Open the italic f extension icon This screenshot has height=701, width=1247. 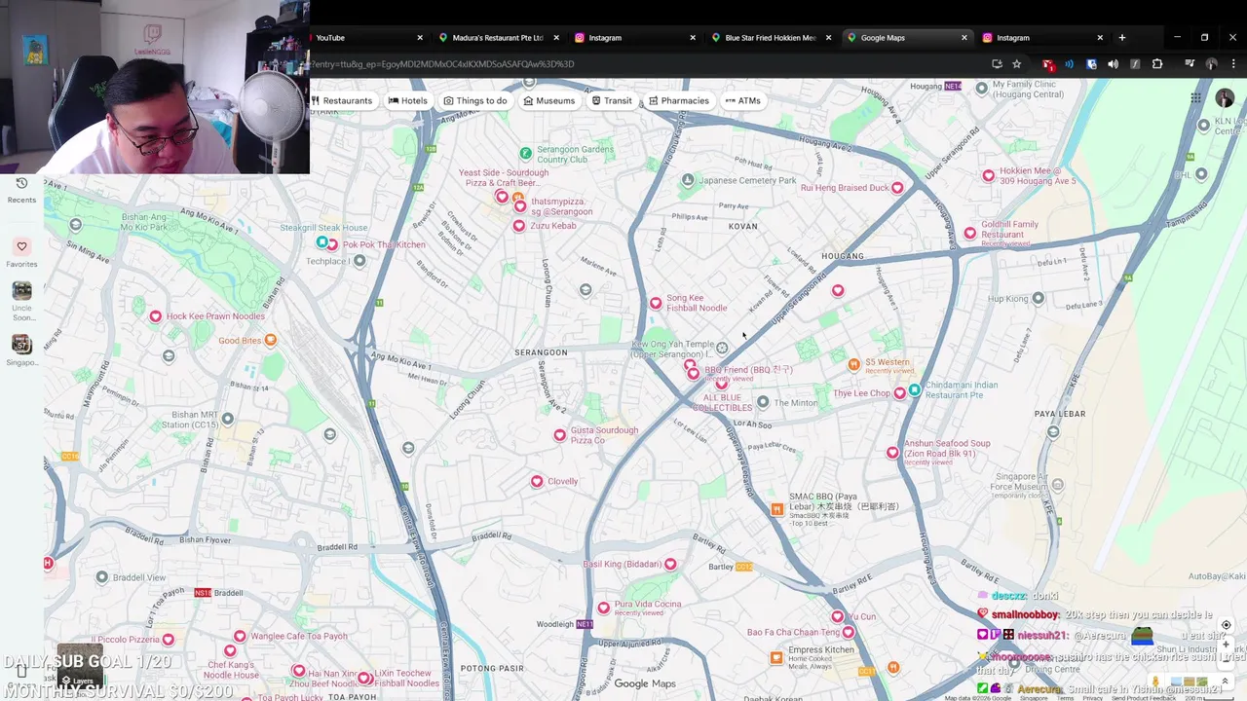(1135, 64)
